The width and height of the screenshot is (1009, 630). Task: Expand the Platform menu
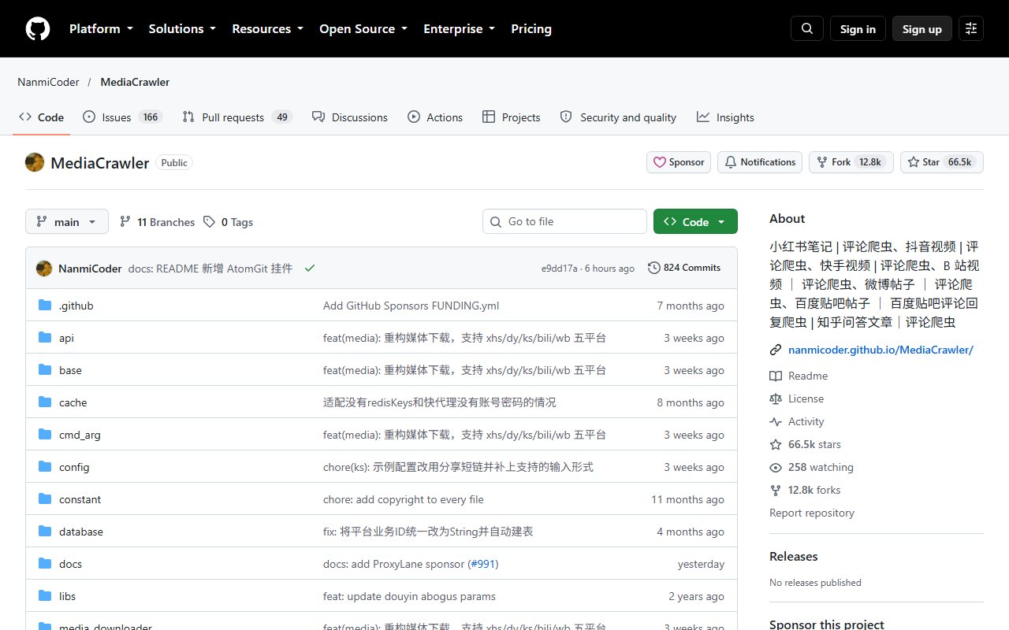[99, 28]
